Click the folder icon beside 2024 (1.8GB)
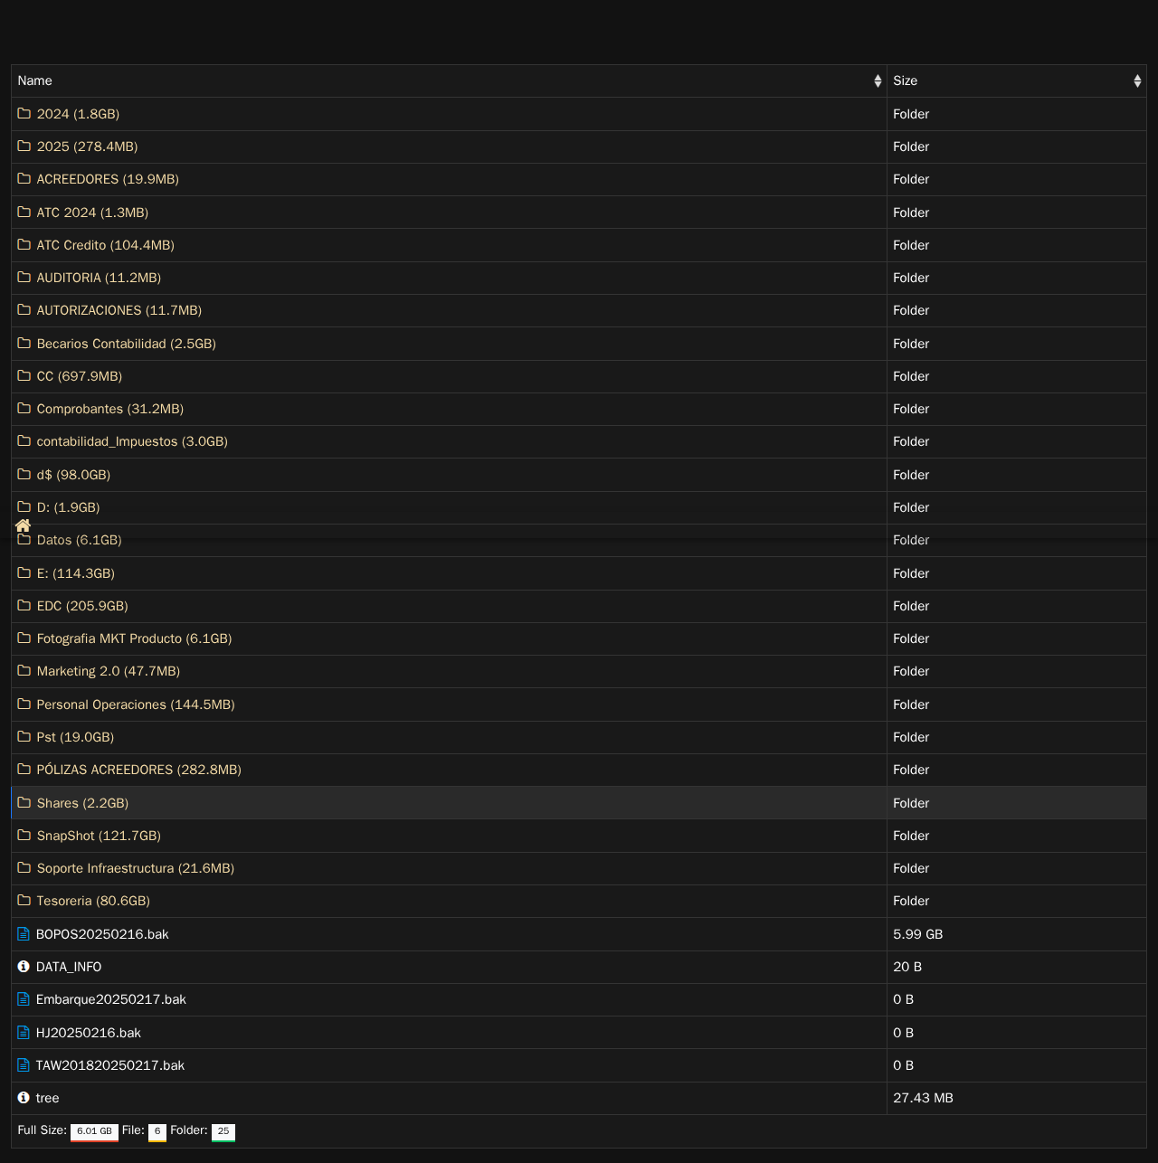 (x=24, y=113)
